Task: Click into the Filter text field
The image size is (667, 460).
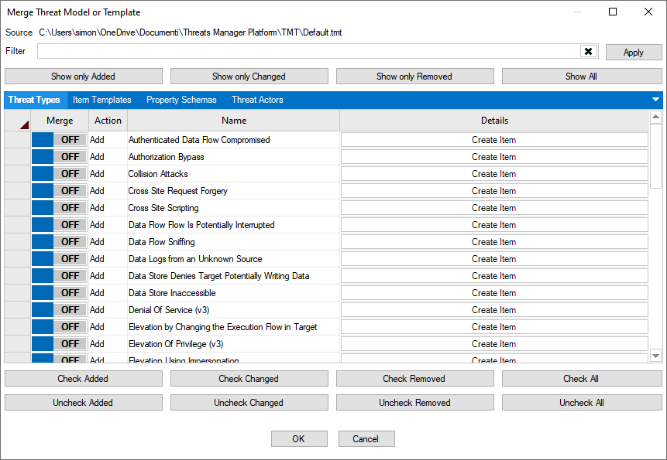Action: [308, 52]
